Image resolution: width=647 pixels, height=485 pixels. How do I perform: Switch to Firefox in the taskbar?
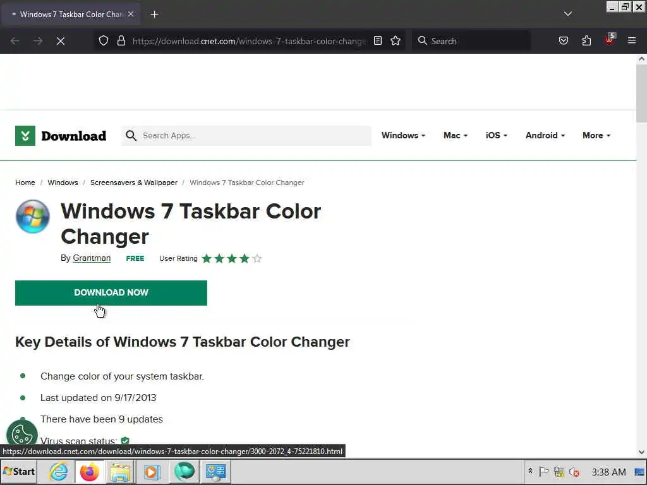click(x=90, y=471)
